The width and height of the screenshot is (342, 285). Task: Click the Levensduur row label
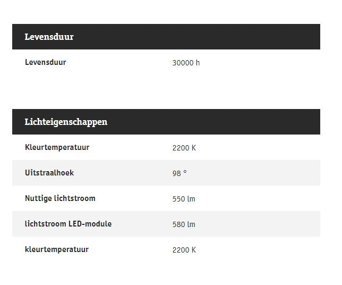point(45,62)
